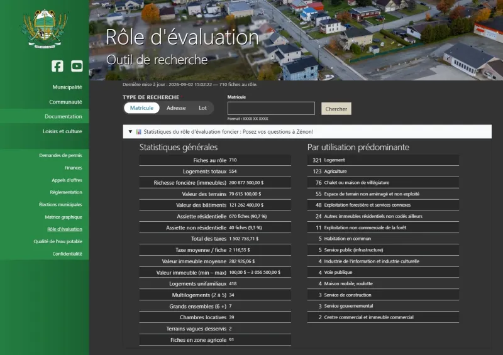Click the Multilogements (2 à 5) row
503x355 pixels.
tap(215, 295)
